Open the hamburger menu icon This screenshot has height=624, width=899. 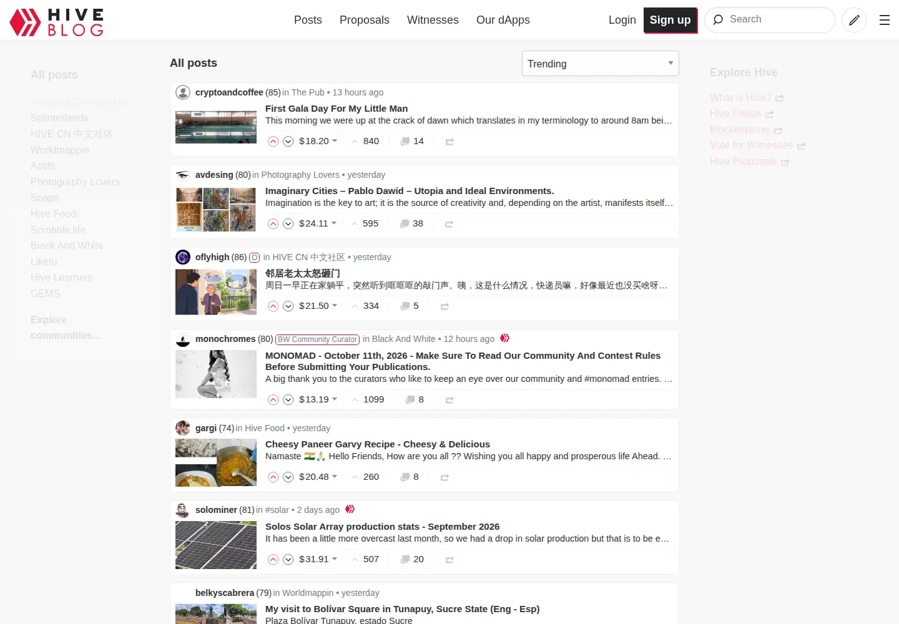pos(885,20)
